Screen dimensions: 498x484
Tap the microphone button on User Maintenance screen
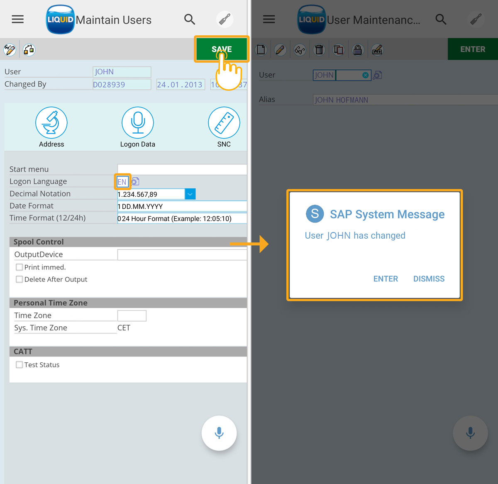[470, 433]
